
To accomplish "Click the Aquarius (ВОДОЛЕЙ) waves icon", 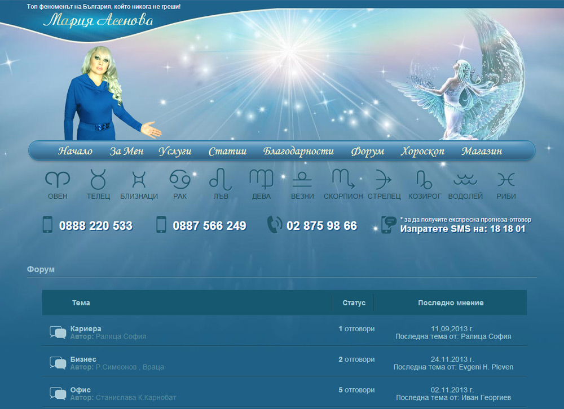I will click(x=465, y=180).
